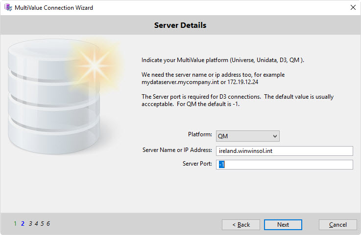
Task: Click the Cancel button
Action: (338, 224)
